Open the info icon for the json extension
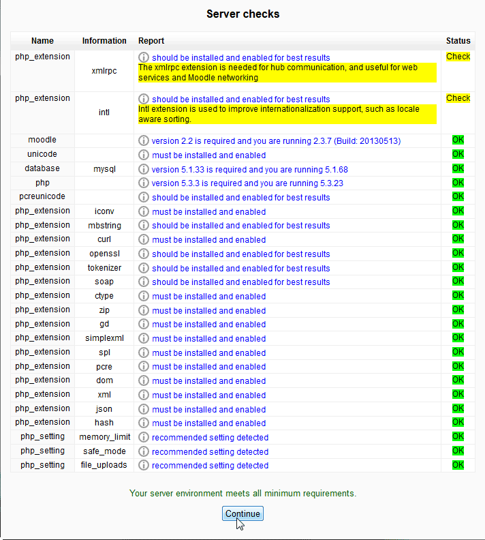This screenshot has height=540, width=485. (x=143, y=409)
